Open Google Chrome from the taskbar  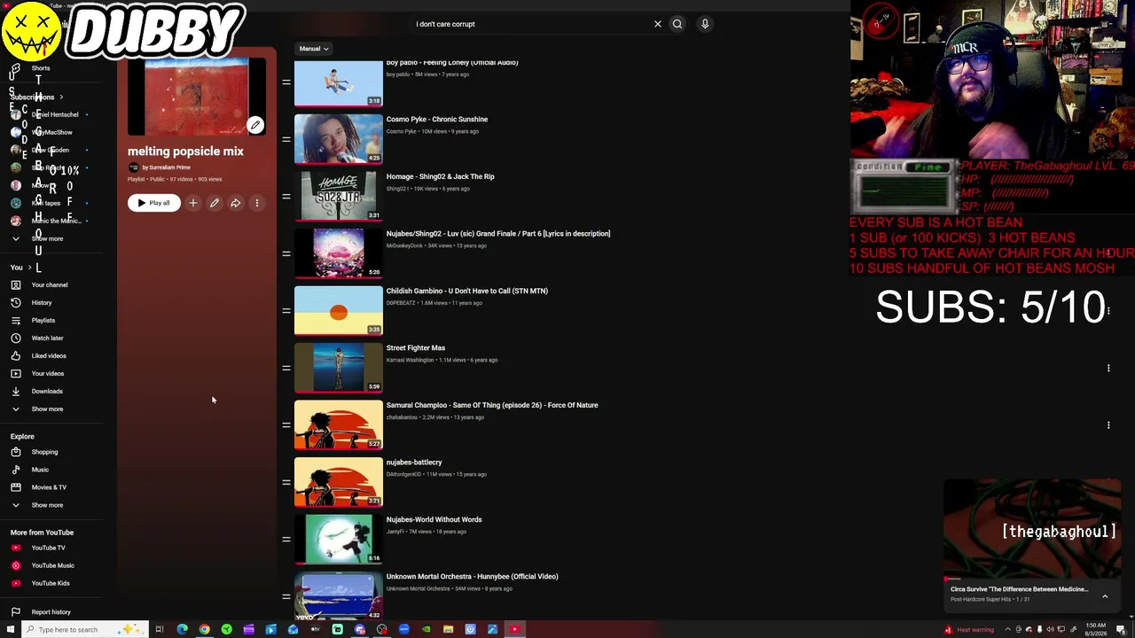[204, 629]
